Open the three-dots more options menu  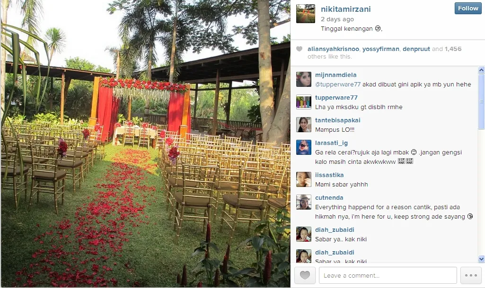pos(471,275)
